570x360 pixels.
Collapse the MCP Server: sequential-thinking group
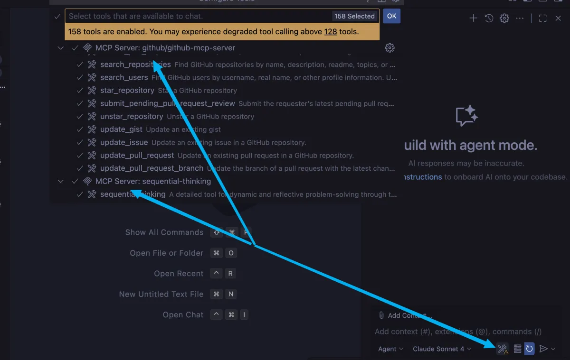coord(60,181)
